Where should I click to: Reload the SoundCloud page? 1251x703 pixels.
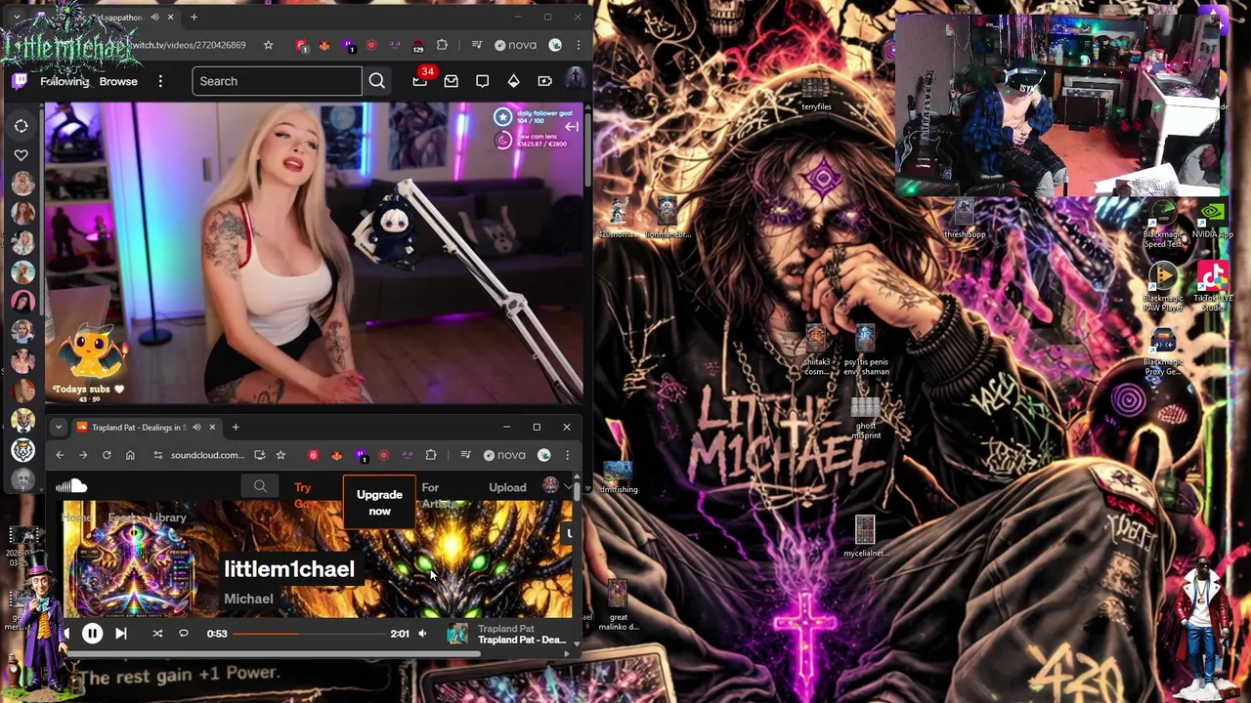[107, 455]
